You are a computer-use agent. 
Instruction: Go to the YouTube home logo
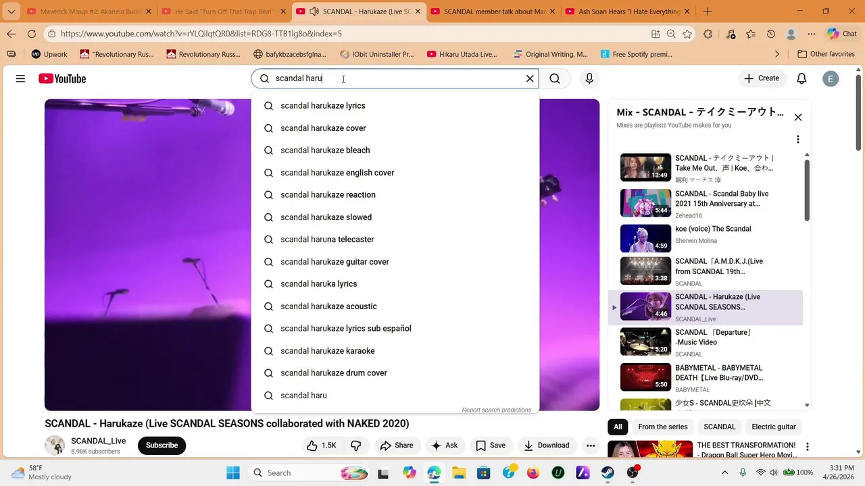point(62,79)
